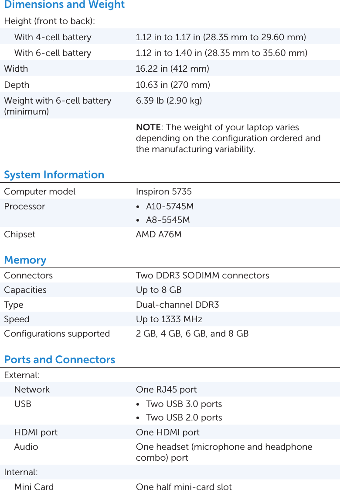Click the 'USB' row label
Screen dimensions: 340x490
pyautogui.click(x=23, y=404)
